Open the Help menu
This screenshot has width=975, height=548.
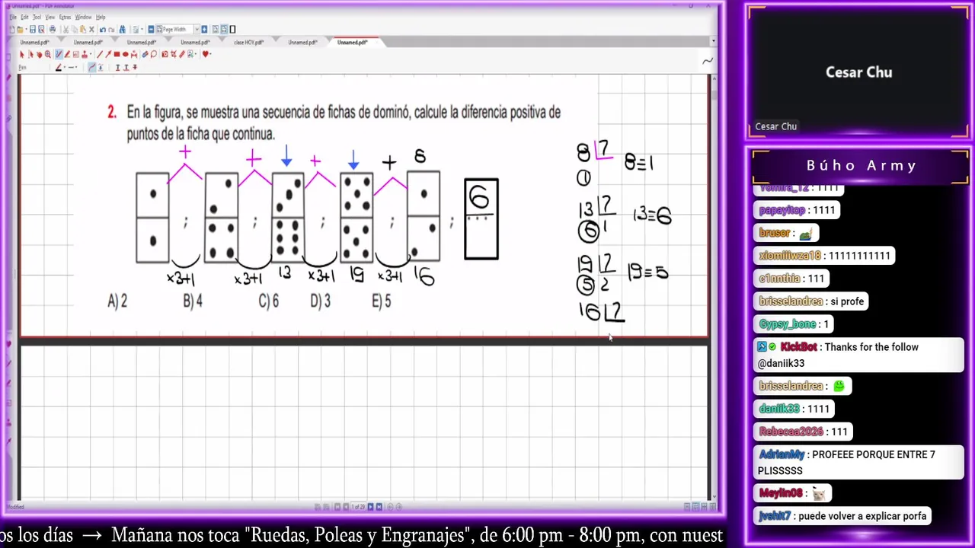101,17
